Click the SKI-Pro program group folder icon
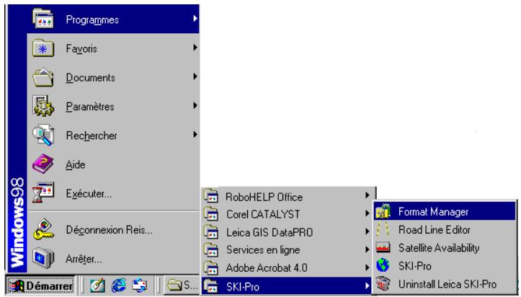521x297 pixels. (x=211, y=286)
